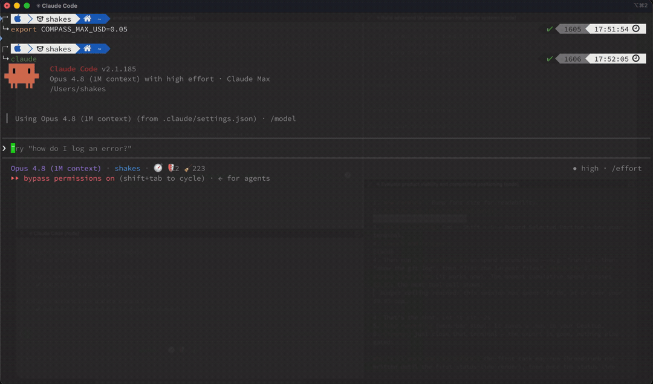Click the timestamp 17:51:54
653x384 pixels.
pos(611,29)
